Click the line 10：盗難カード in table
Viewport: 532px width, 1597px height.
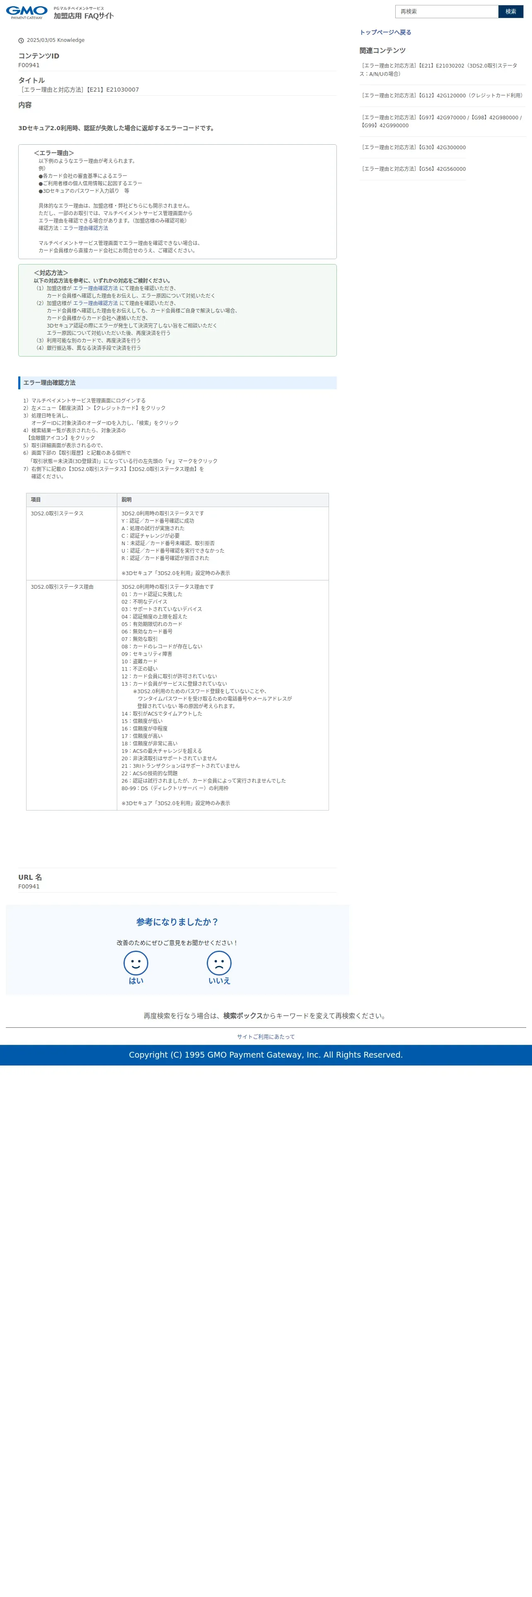[139, 662]
